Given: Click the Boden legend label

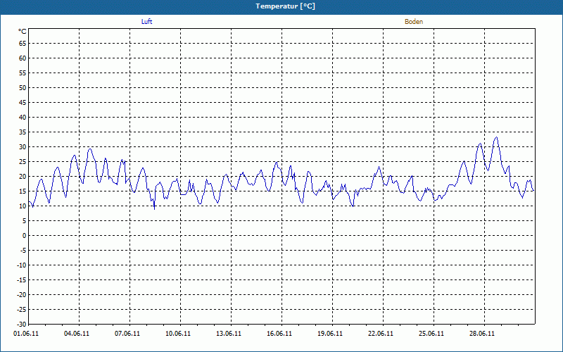Looking at the screenshot, I should pos(414,22).
